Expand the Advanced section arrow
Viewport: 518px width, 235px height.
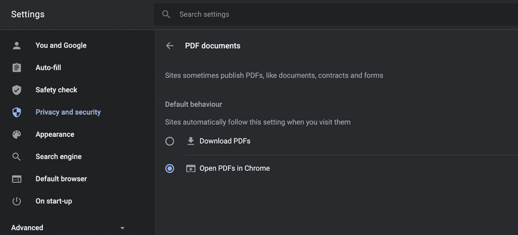123,228
